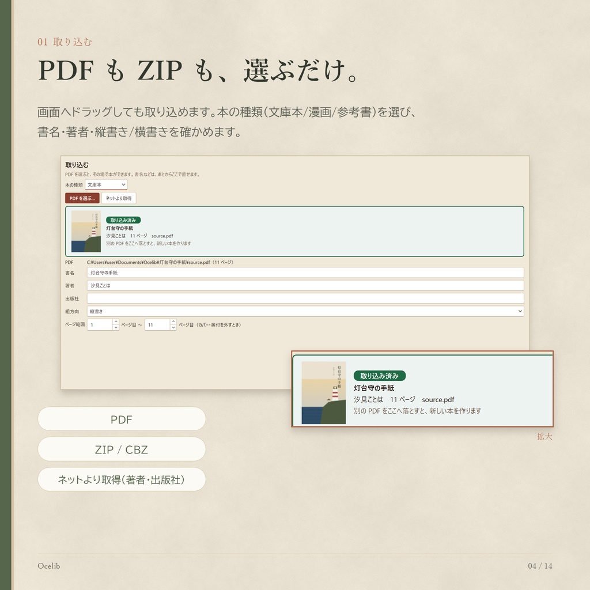
Task: Decrease the start page with its down arrow
Action: (116, 327)
